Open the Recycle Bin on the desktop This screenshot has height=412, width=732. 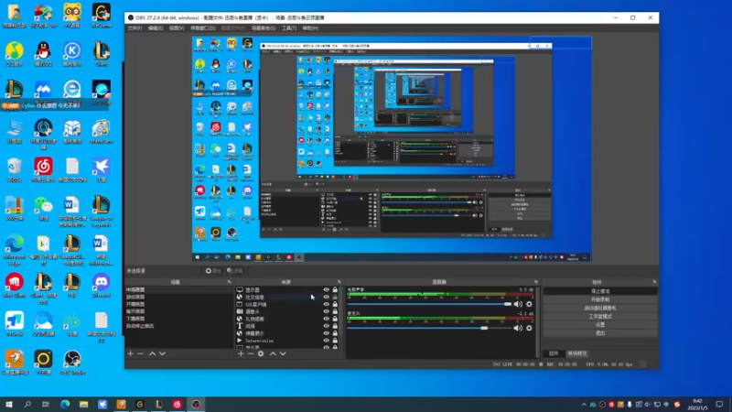point(14,169)
